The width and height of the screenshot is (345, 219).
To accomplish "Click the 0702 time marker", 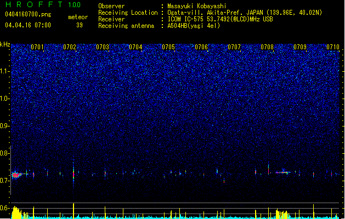I will (70, 47).
